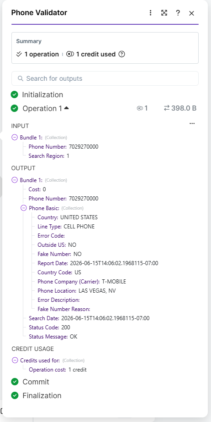
Task: Select the output Phone Number 7029270000
Action: pos(84,199)
